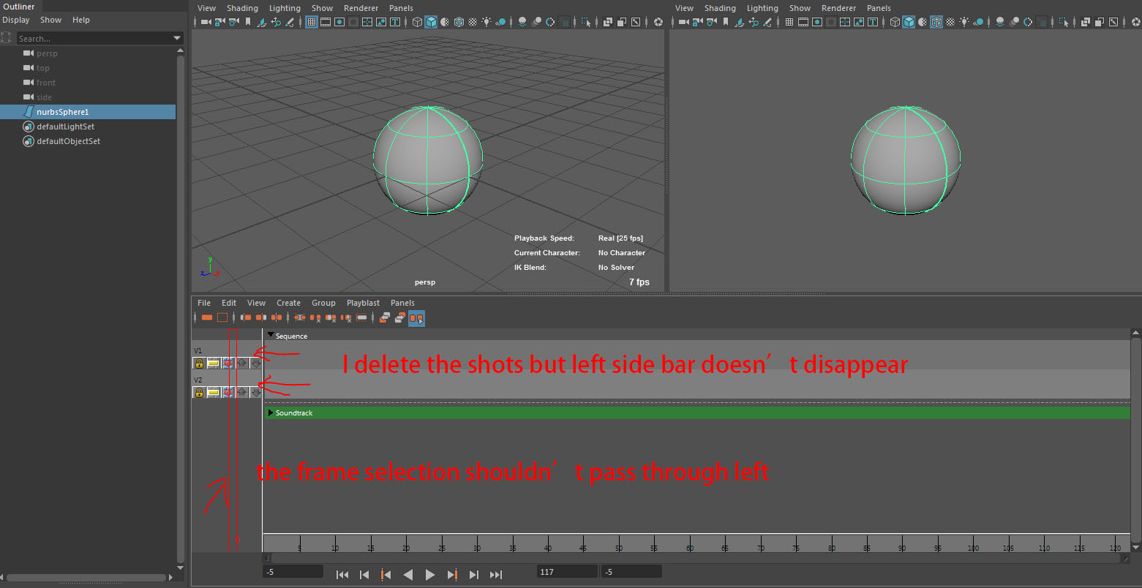This screenshot has width=1142, height=588.
Task: Move the V2 track up with its arrow button
Action: [242, 391]
